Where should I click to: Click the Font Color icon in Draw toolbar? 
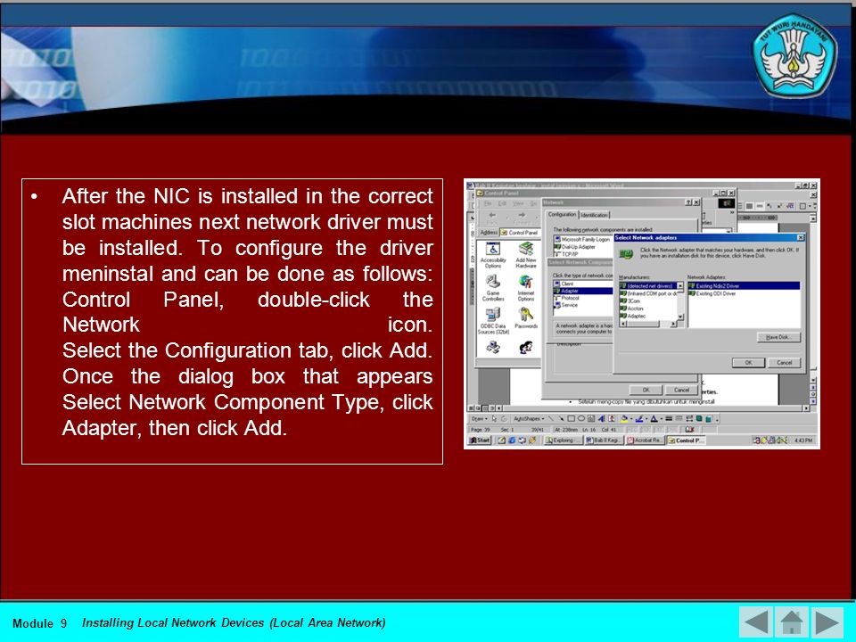pos(654,419)
